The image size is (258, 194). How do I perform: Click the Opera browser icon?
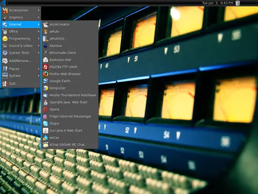pyautogui.click(x=46, y=109)
